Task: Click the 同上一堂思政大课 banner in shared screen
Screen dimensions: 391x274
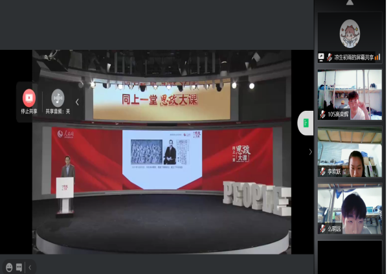Action: [x=161, y=100]
